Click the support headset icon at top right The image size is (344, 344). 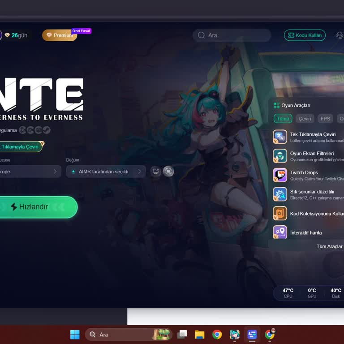pyautogui.click(x=339, y=35)
